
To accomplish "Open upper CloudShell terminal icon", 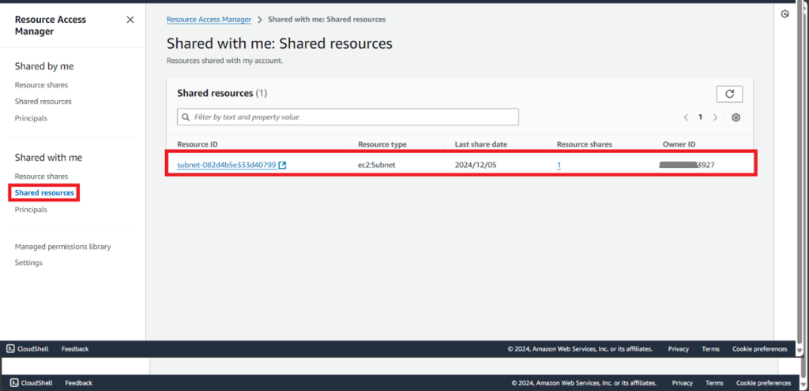I will [10, 348].
